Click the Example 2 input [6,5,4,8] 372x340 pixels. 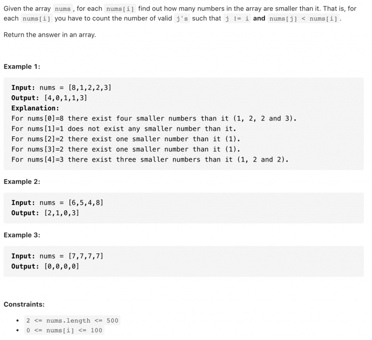pos(86,203)
